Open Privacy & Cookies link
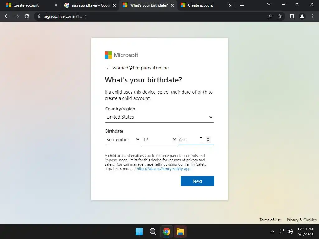 [302, 220]
